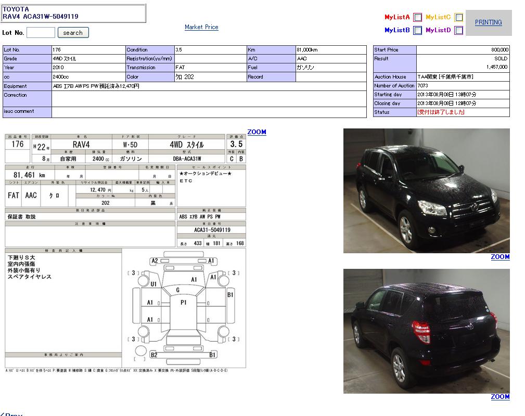Click ZOOM link under rear car photo
Viewport: 525px width, 416px height.
pyautogui.click(x=500, y=397)
